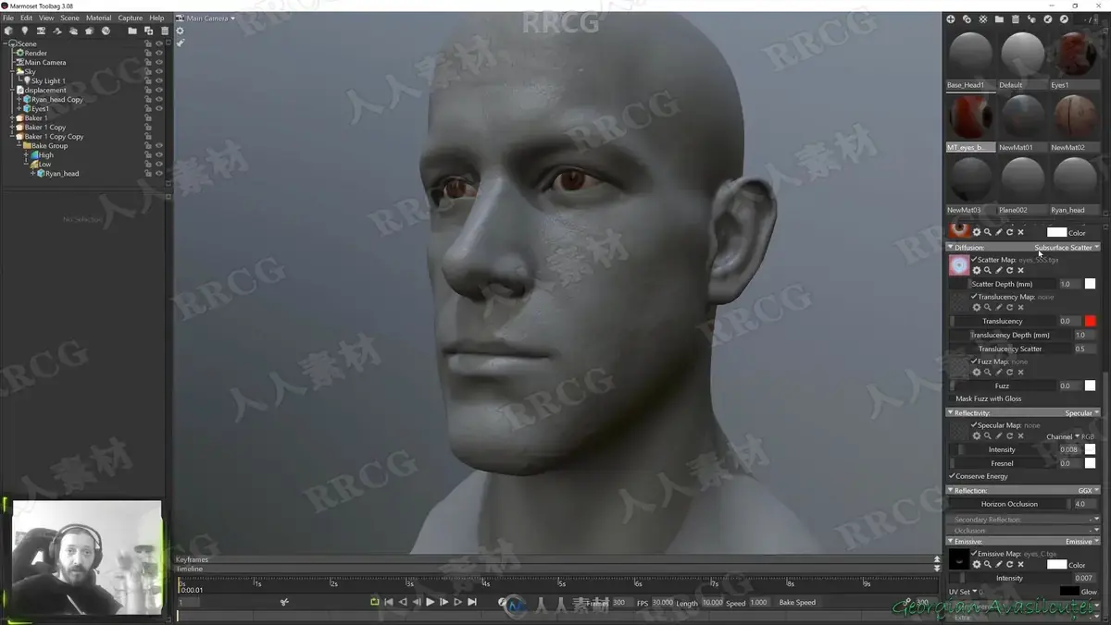
Task: Open the File menu
Action: pos(8,18)
